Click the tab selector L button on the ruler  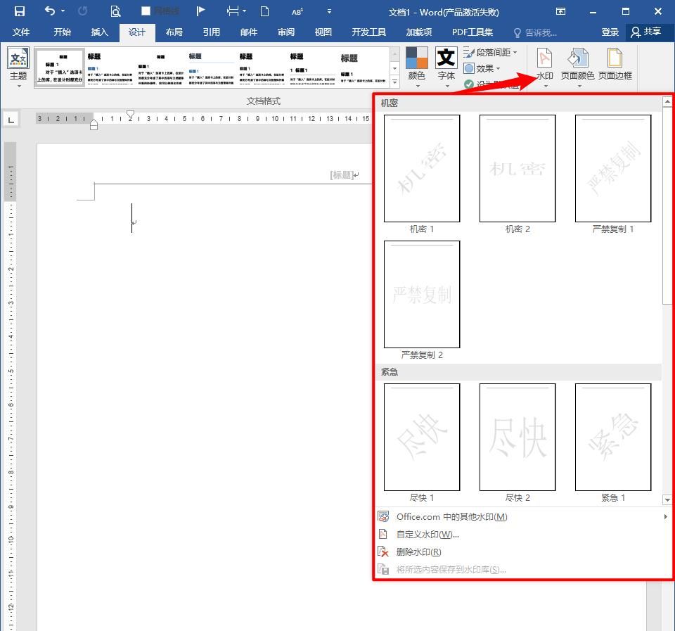11,120
